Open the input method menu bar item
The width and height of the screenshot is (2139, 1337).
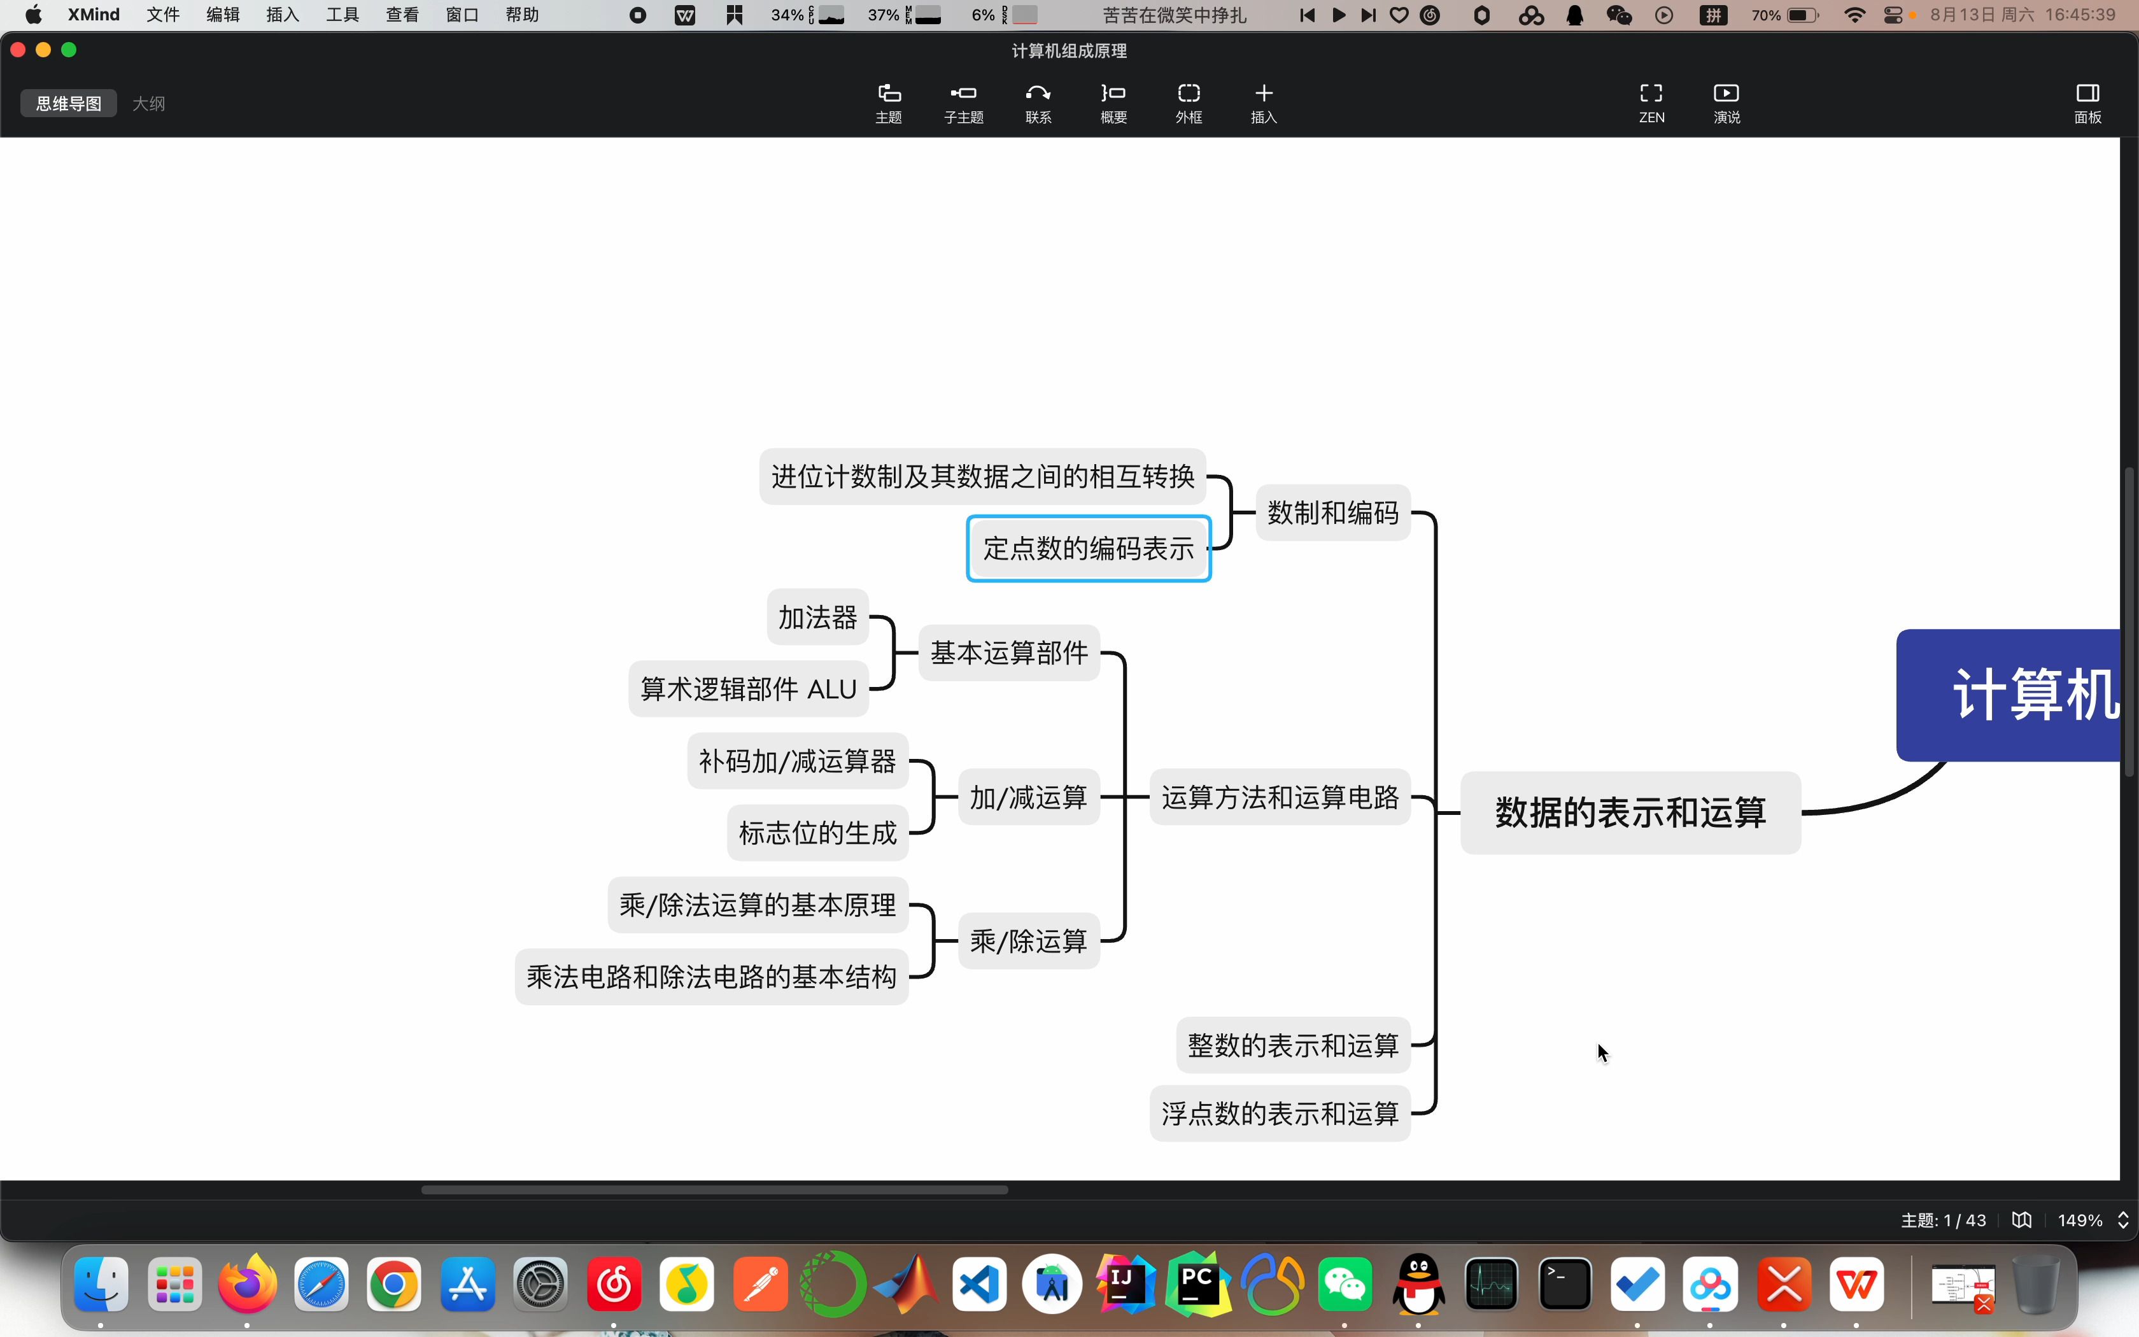click(x=1713, y=15)
